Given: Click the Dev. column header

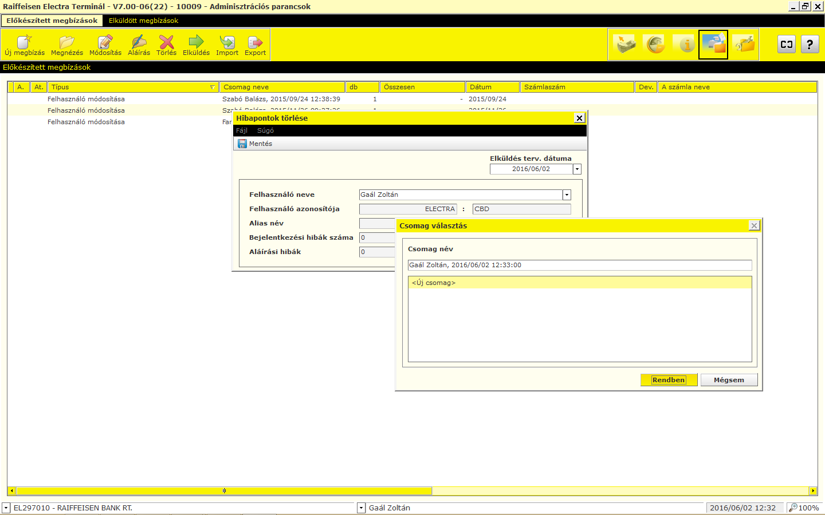Looking at the screenshot, I should point(646,87).
